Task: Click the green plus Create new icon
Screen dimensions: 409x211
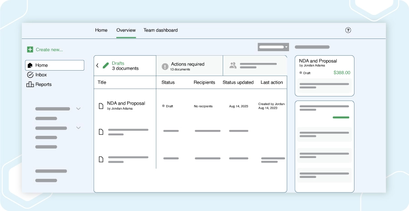Action: (30, 49)
